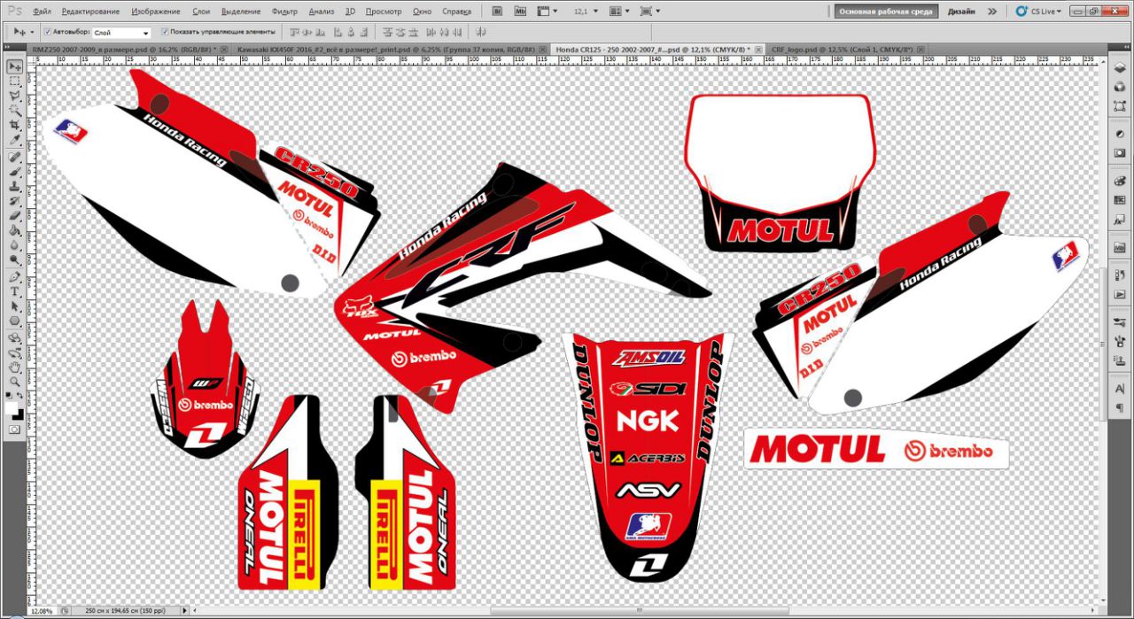1134x619 pixels.
Task: Open the status bar info arrow menu
Action: coord(184,610)
